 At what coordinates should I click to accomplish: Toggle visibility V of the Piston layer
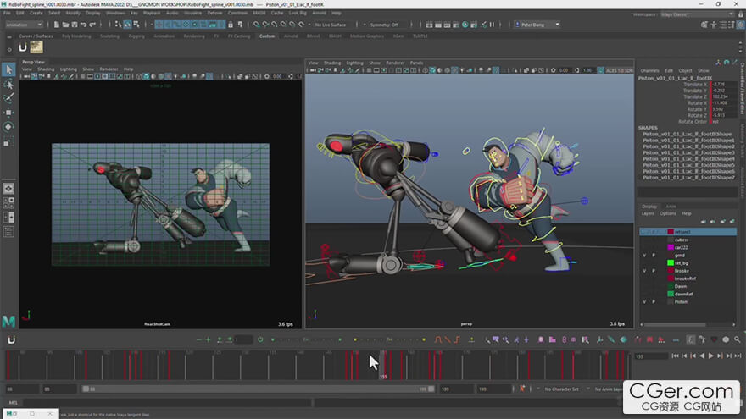click(644, 301)
